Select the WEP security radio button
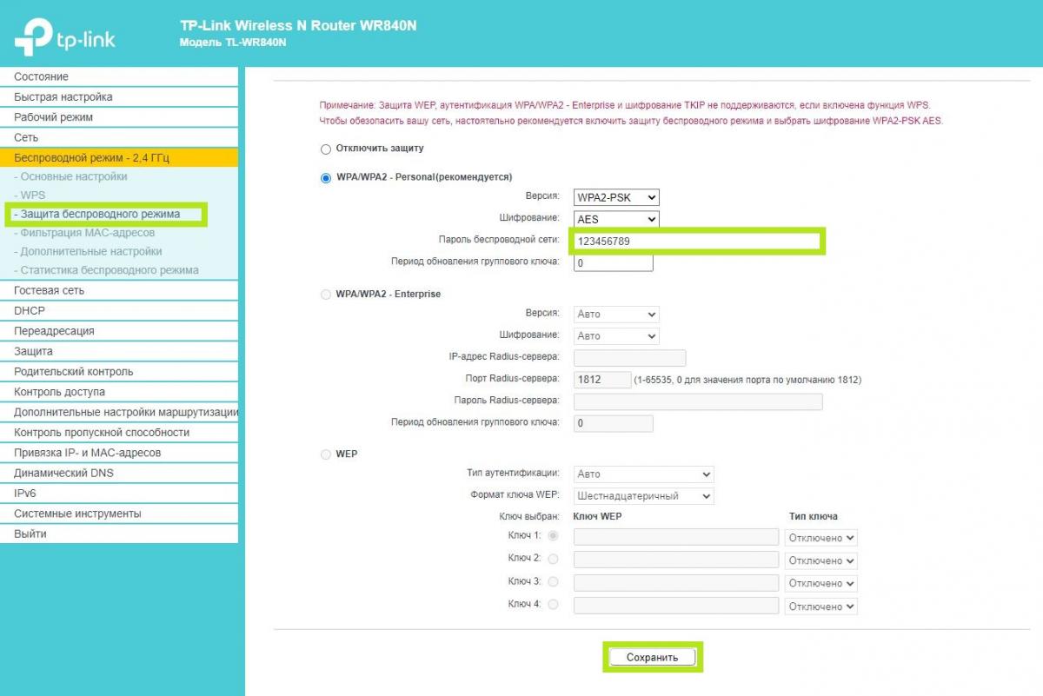 click(326, 454)
